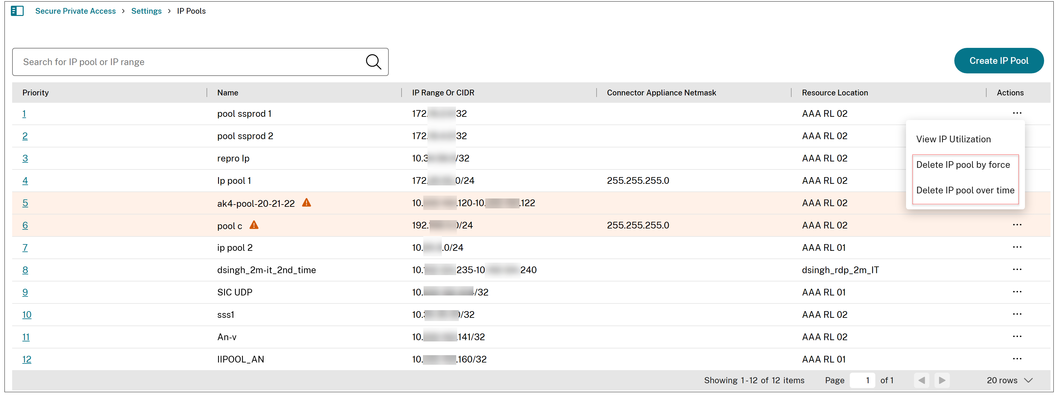This screenshot has width=1055, height=396.
Task: Open priority 5 link
Action: pos(25,203)
